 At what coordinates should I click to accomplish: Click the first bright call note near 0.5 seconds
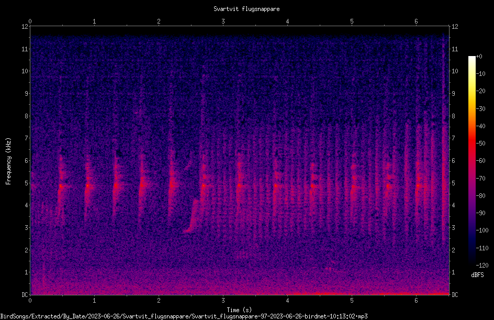click(61, 186)
